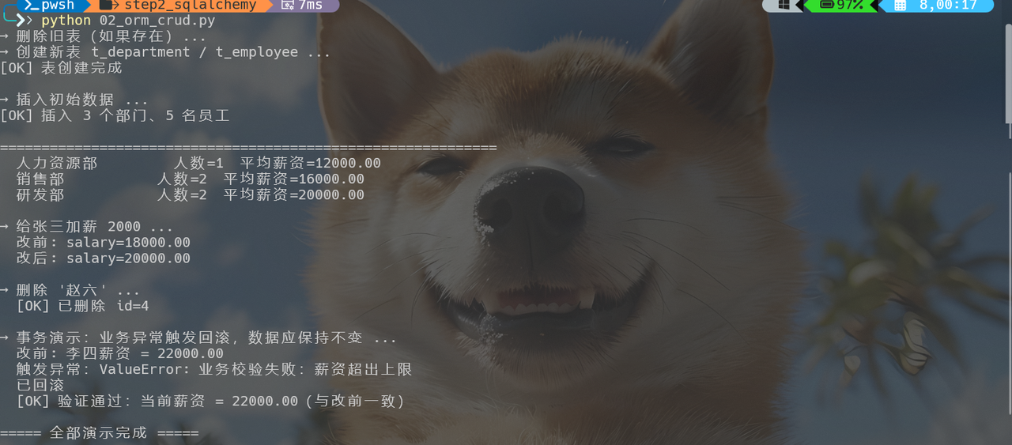This screenshot has width=1012, height=445.
Task: Click the '人力资源部' department row
Action: (x=198, y=164)
